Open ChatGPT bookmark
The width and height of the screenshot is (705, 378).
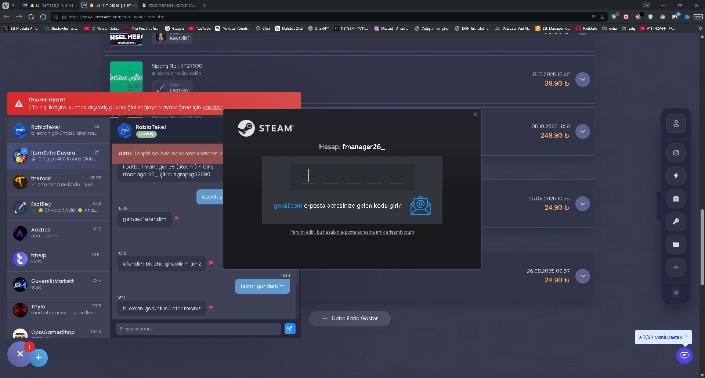point(318,28)
